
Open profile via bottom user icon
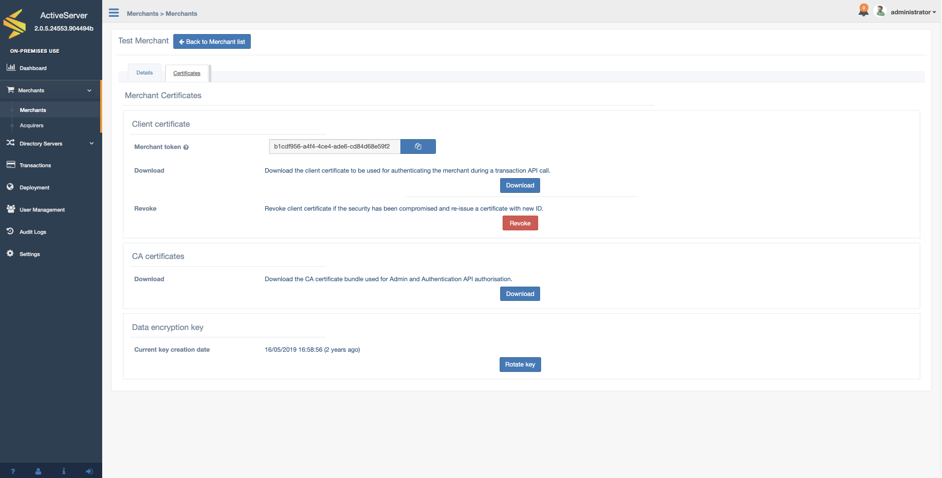(39, 471)
